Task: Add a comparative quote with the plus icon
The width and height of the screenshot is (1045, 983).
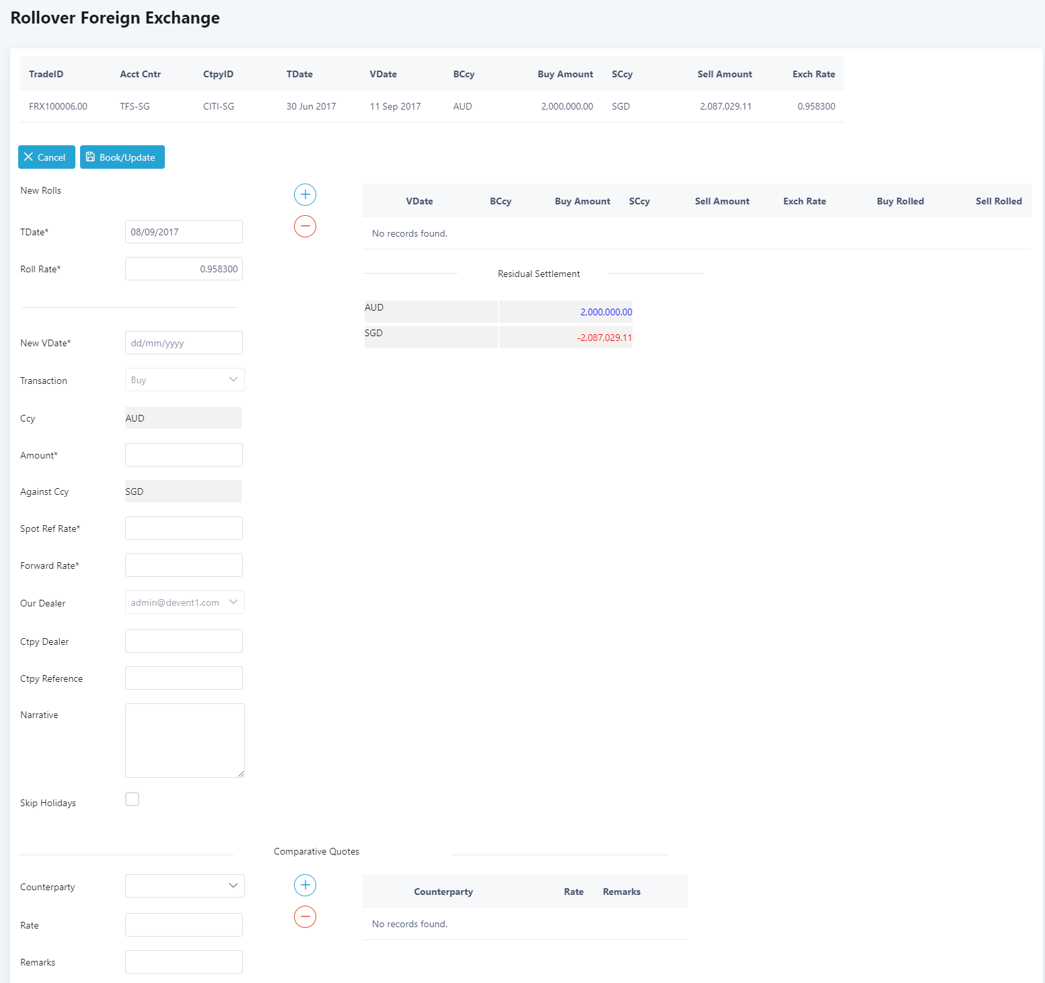Action: click(305, 885)
